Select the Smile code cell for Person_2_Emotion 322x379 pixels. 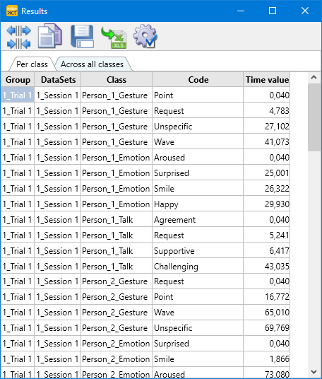coord(198,359)
